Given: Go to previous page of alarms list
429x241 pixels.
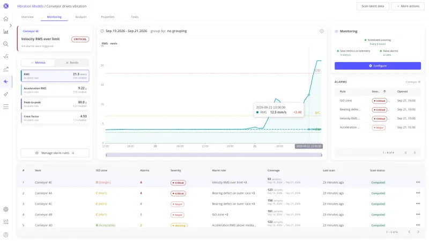Looking at the screenshot, I should click(406, 153).
